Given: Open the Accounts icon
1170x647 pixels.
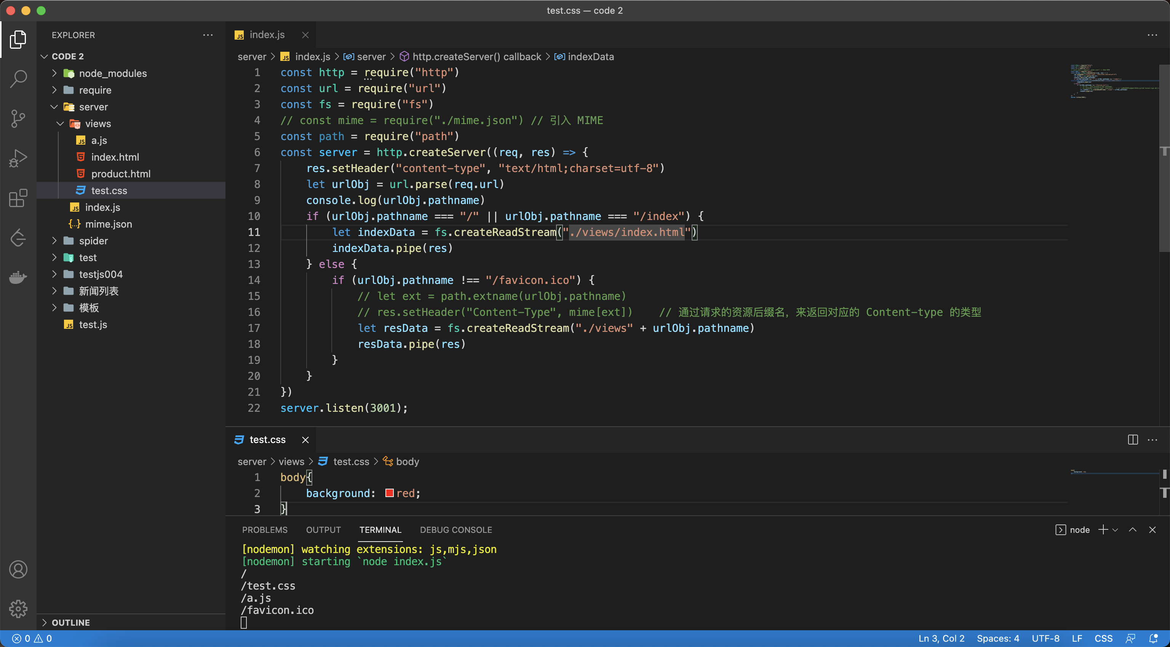Looking at the screenshot, I should pos(18,569).
